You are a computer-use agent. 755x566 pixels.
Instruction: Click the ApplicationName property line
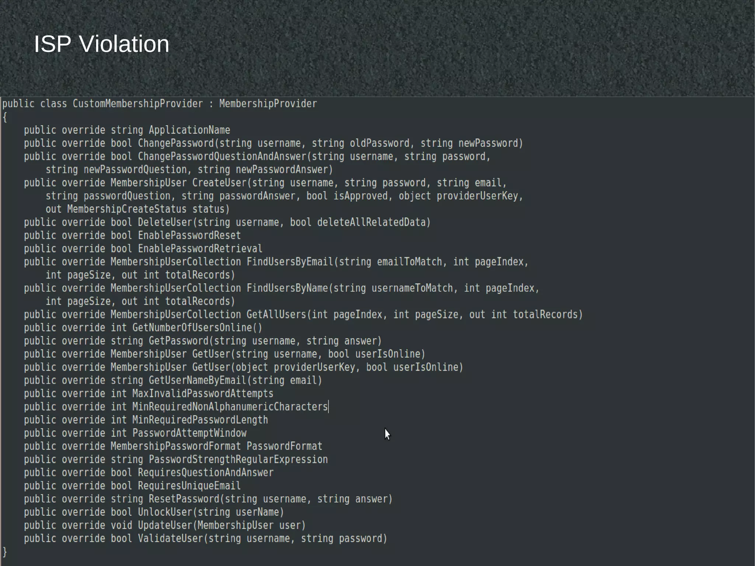pos(127,130)
